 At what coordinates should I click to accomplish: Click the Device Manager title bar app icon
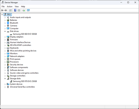point(3,3)
